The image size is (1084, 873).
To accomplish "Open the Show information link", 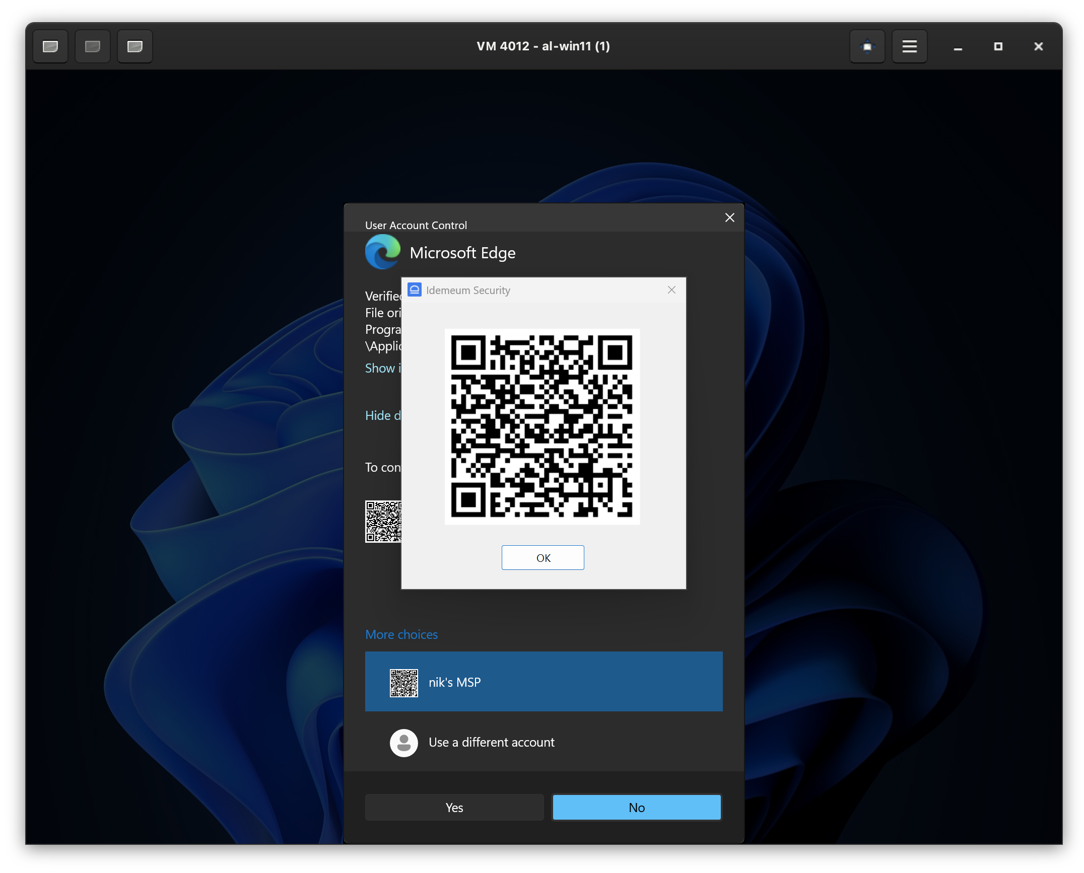I will [383, 368].
